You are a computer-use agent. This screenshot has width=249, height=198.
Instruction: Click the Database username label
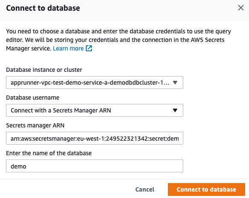point(32,98)
